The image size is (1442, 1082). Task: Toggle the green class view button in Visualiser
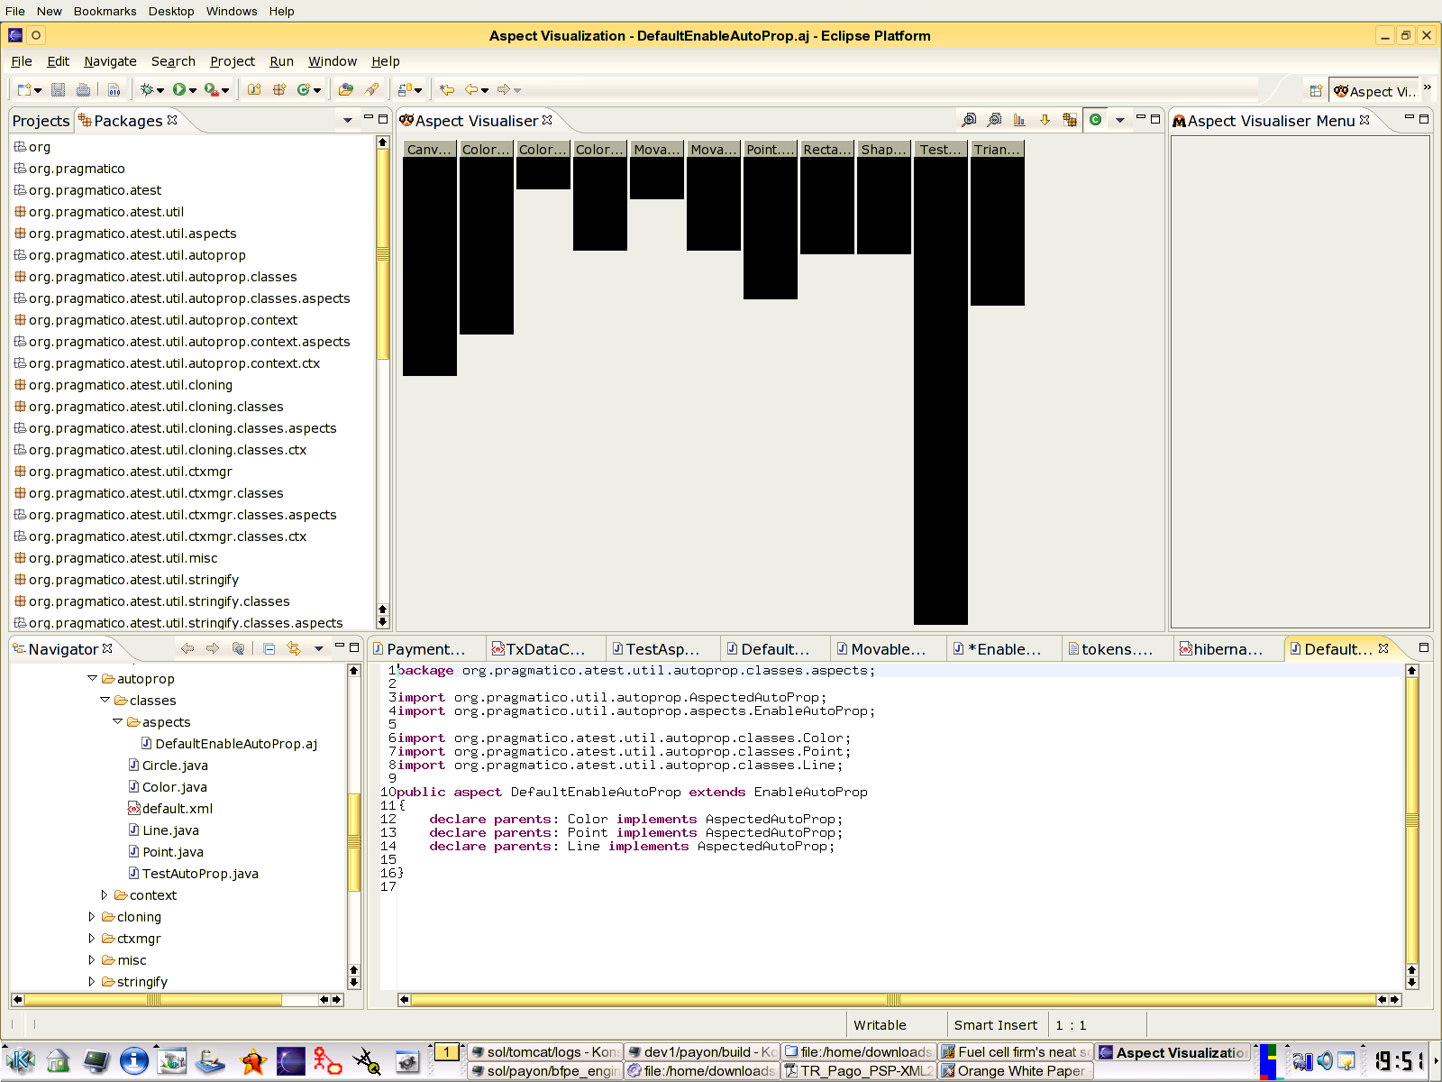[1095, 119]
